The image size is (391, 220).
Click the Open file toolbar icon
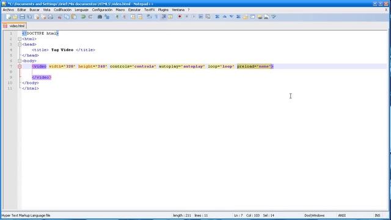pos(15,17)
